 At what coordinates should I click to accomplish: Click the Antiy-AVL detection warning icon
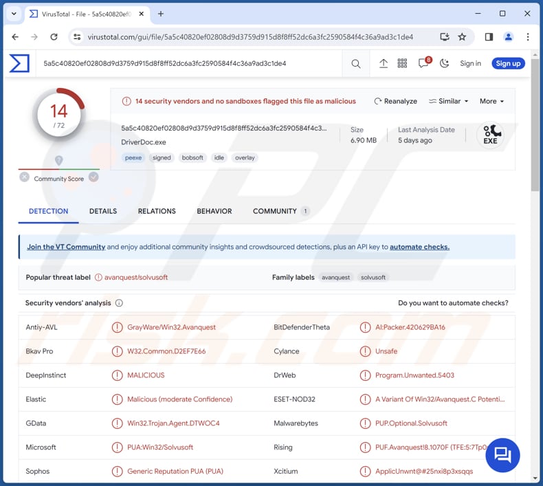pos(117,327)
